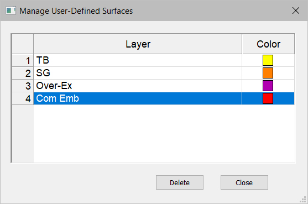Select the Over-Ex layer cell
The image size is (308, 204).
click(138, 86)
